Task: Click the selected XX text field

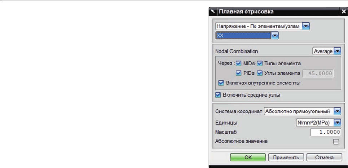Action: pos(243,35)
